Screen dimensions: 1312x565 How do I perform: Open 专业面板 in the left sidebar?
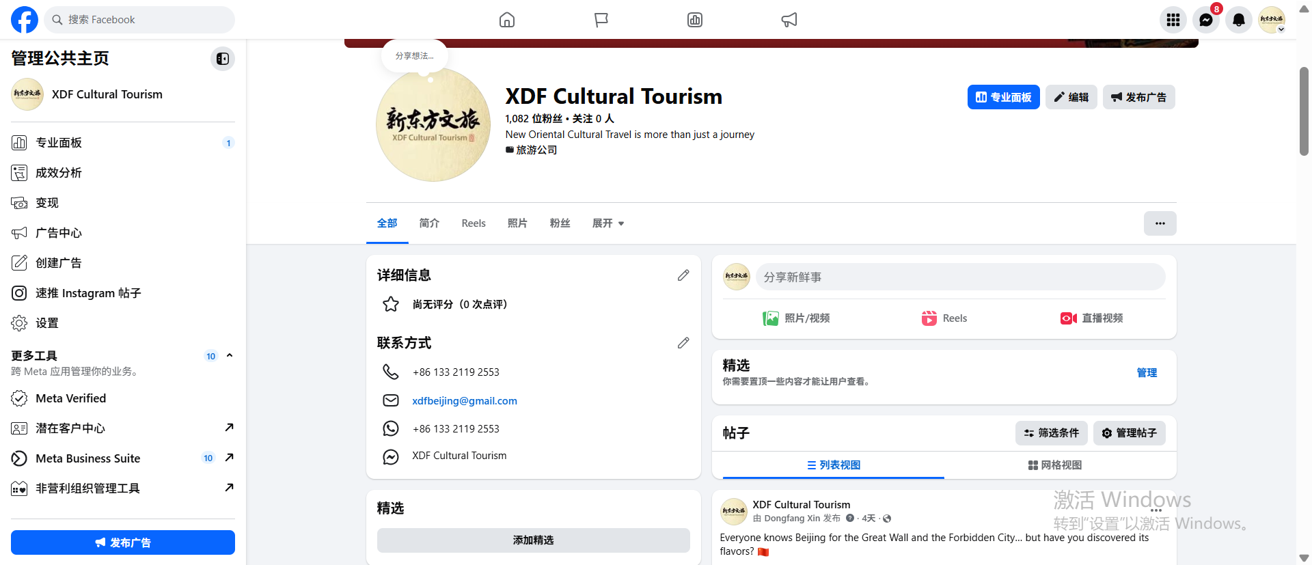point(123,143)
